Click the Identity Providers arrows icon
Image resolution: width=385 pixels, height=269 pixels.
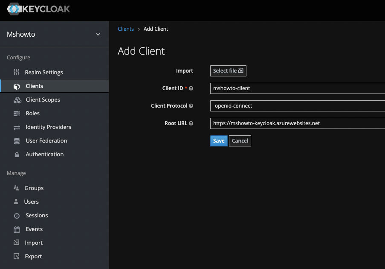pos(17,127)
